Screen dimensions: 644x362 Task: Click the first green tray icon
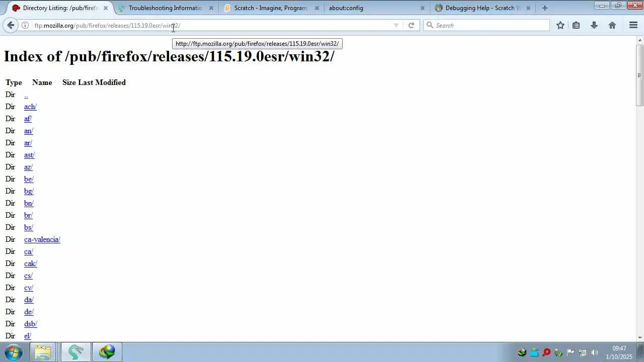point(522,352)
